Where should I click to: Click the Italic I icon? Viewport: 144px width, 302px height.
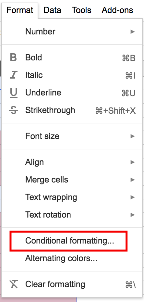pos(13,75)
